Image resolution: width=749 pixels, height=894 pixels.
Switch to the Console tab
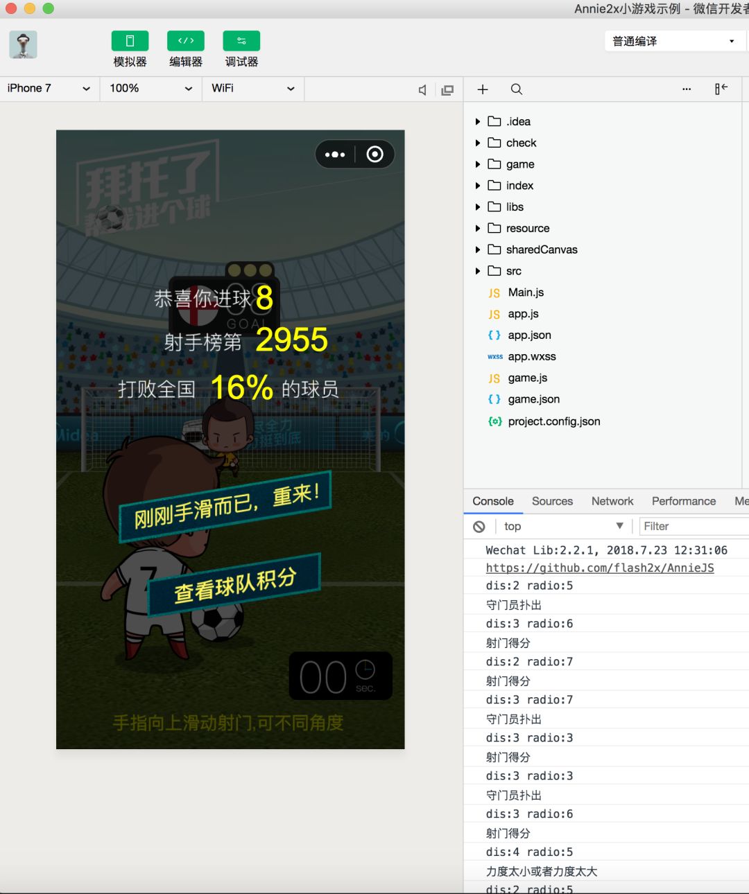point(493,501)
